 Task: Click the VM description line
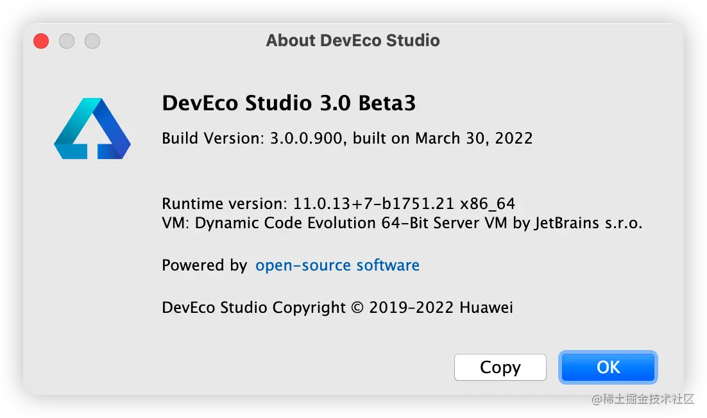(402, 223)
